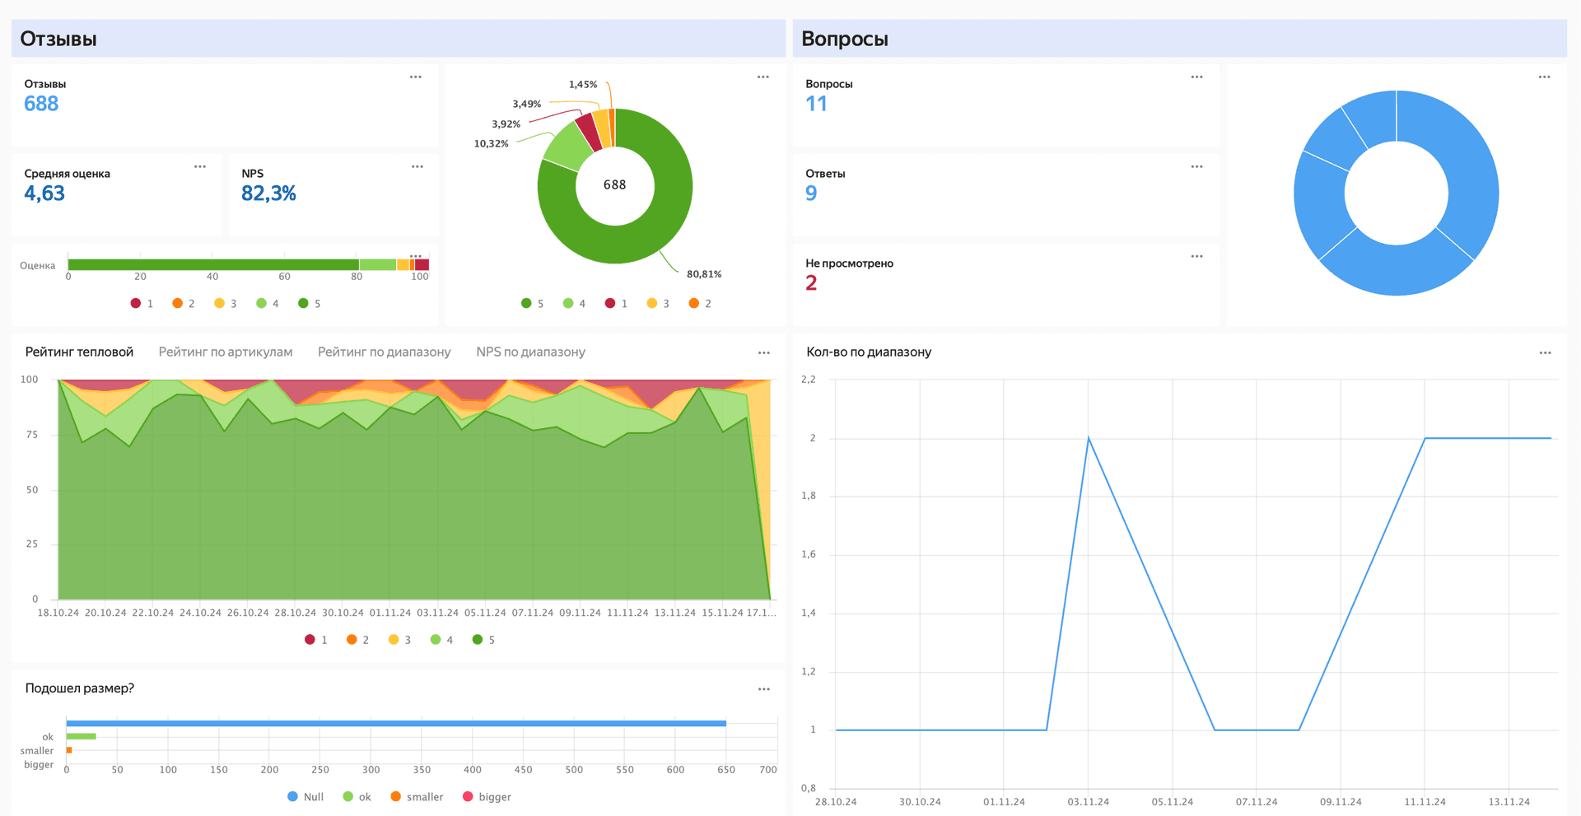Switch to the Рейтинг по артикулам tab
Screen dimensions: 1581x816
(226, 352)
